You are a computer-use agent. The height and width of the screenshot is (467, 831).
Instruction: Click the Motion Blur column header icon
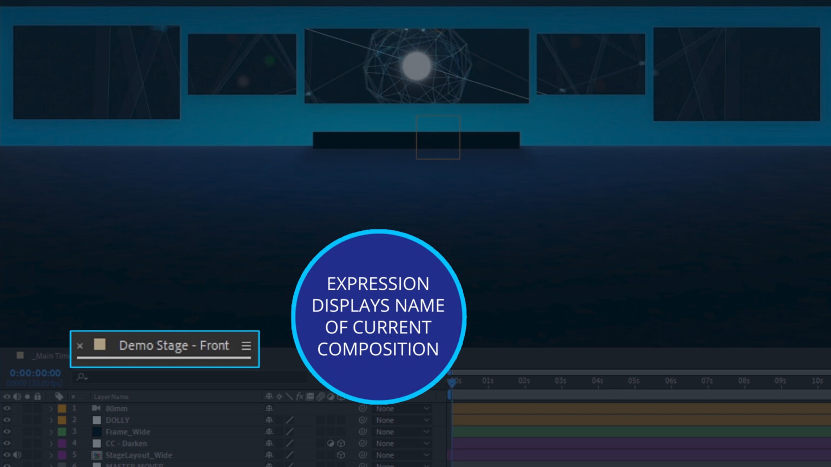click(x=320, y=396)
